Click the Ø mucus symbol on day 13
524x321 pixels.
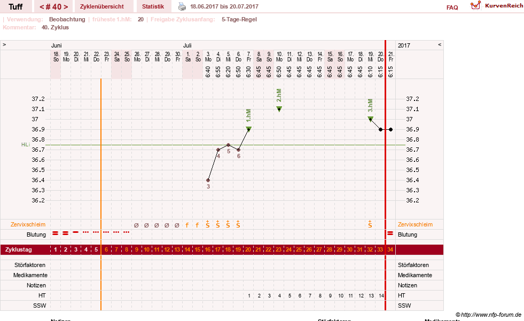177,225
